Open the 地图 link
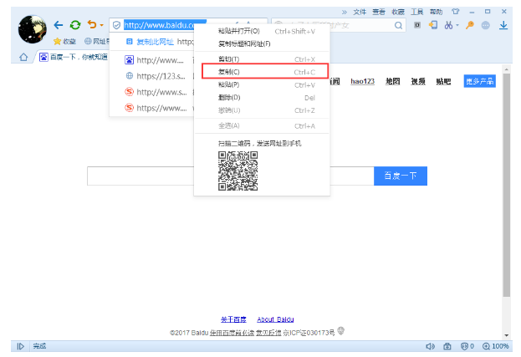Viewport: 521px width, 357px height. tap(392, 81)
